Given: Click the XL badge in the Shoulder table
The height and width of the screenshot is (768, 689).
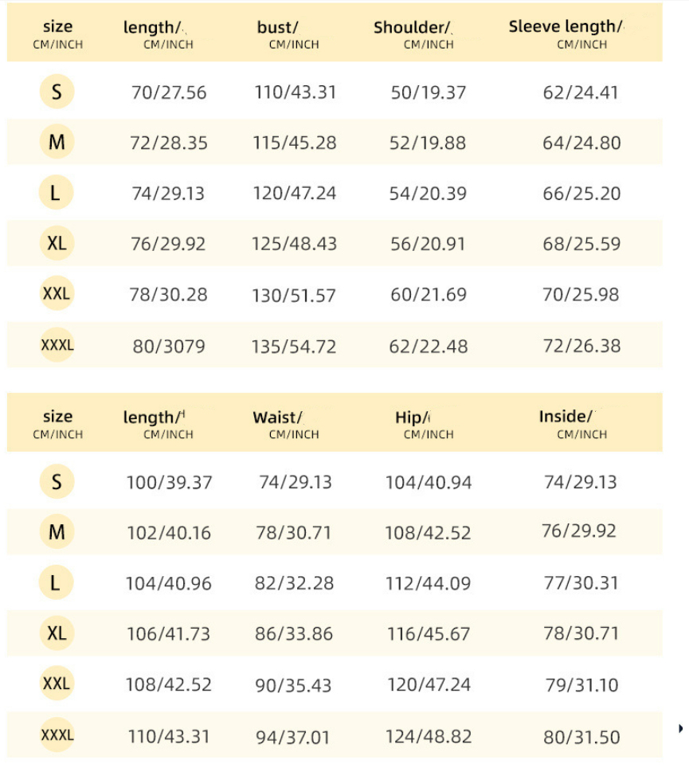Looking at the screenshot, I should coord(56,244).
